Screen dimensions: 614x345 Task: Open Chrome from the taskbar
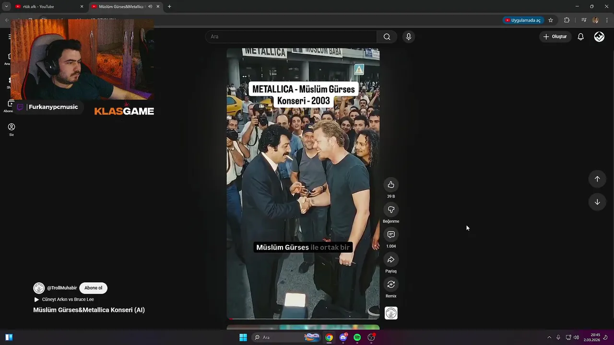pyautogui.click(x=329, y=337)
